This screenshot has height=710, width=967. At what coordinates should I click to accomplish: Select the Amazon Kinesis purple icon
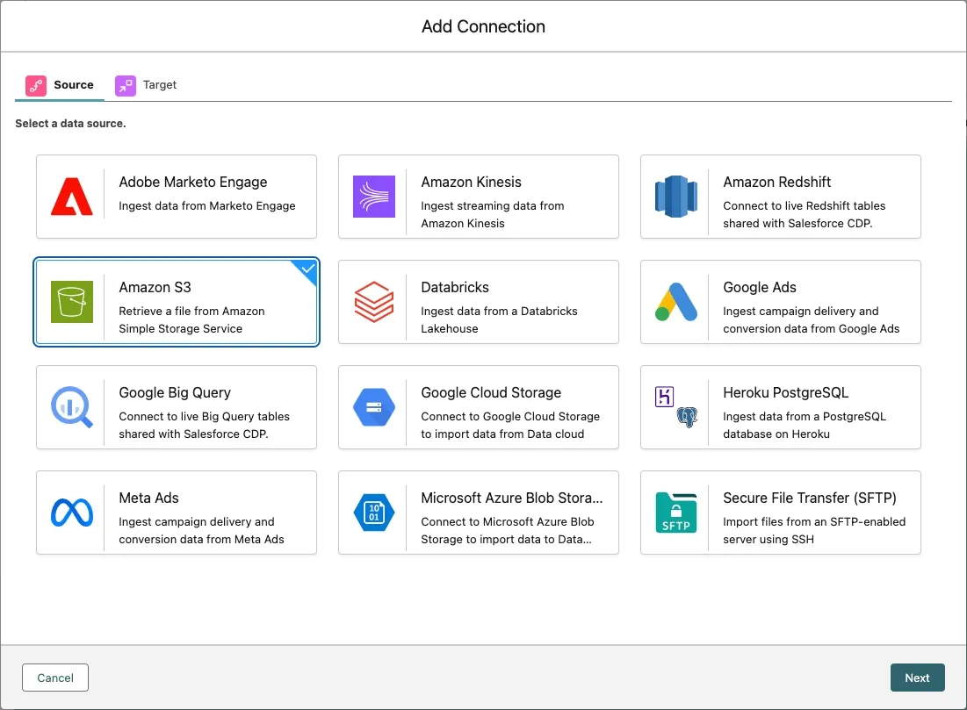pyautogui.click(x=374, y=197)
